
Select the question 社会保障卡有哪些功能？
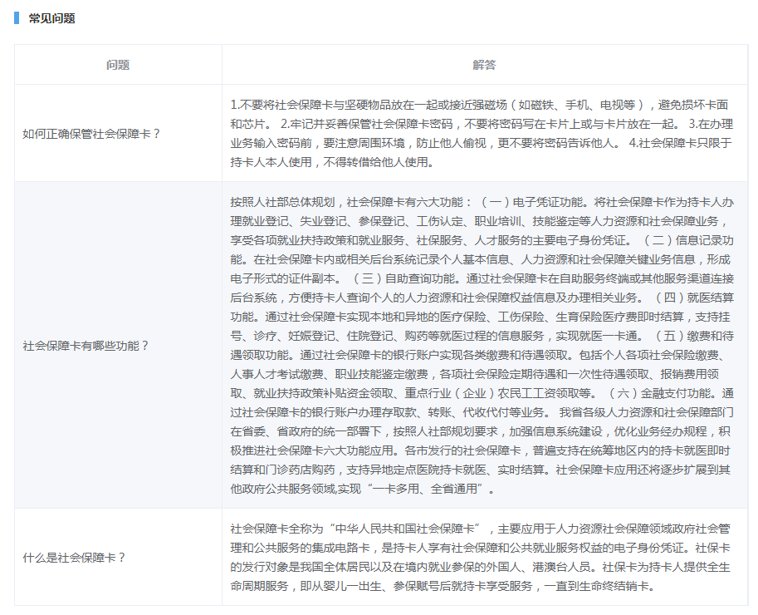(x=86, y=345)
